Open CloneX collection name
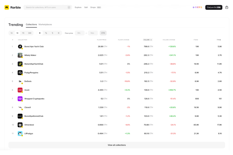The height and width of the screenshot is (155, 233). (x=28, y=107)
